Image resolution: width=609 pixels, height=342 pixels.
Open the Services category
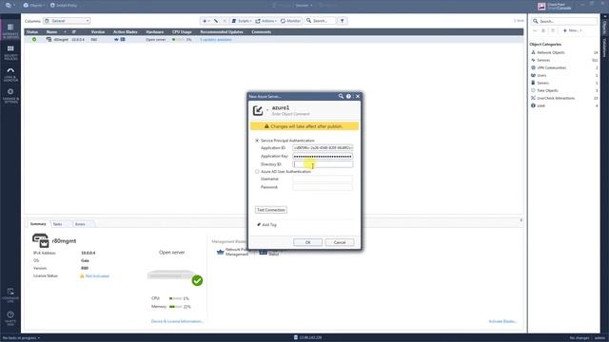coord(543,60)
